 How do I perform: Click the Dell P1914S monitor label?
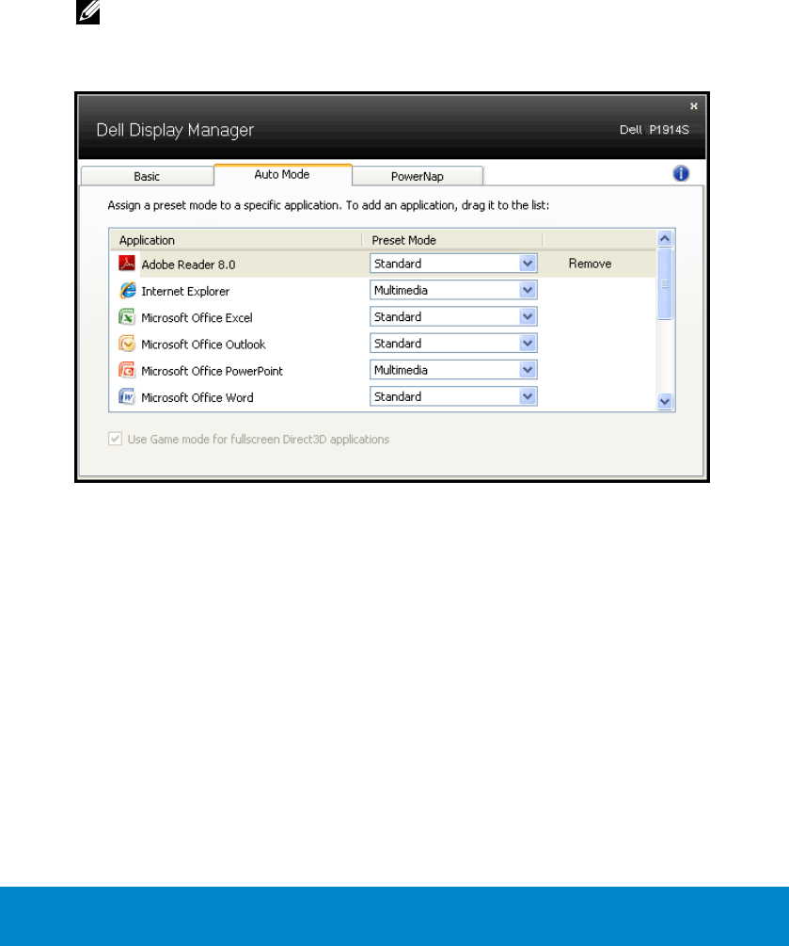pos(654,130)
